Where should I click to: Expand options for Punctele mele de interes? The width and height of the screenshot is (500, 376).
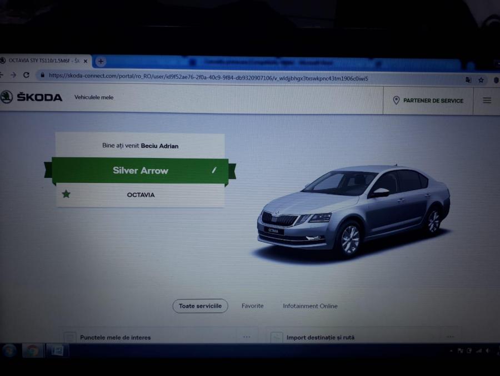pyautogui.click(x=247, y=337)
